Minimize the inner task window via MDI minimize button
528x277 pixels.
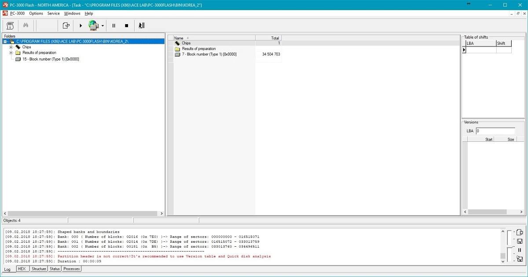tap(512, 14)
